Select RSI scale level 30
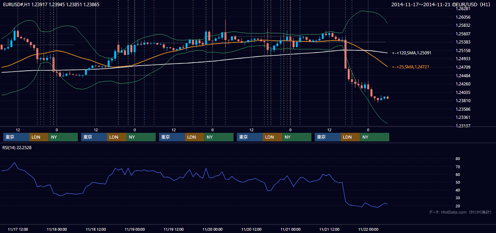 coord(458,198)
